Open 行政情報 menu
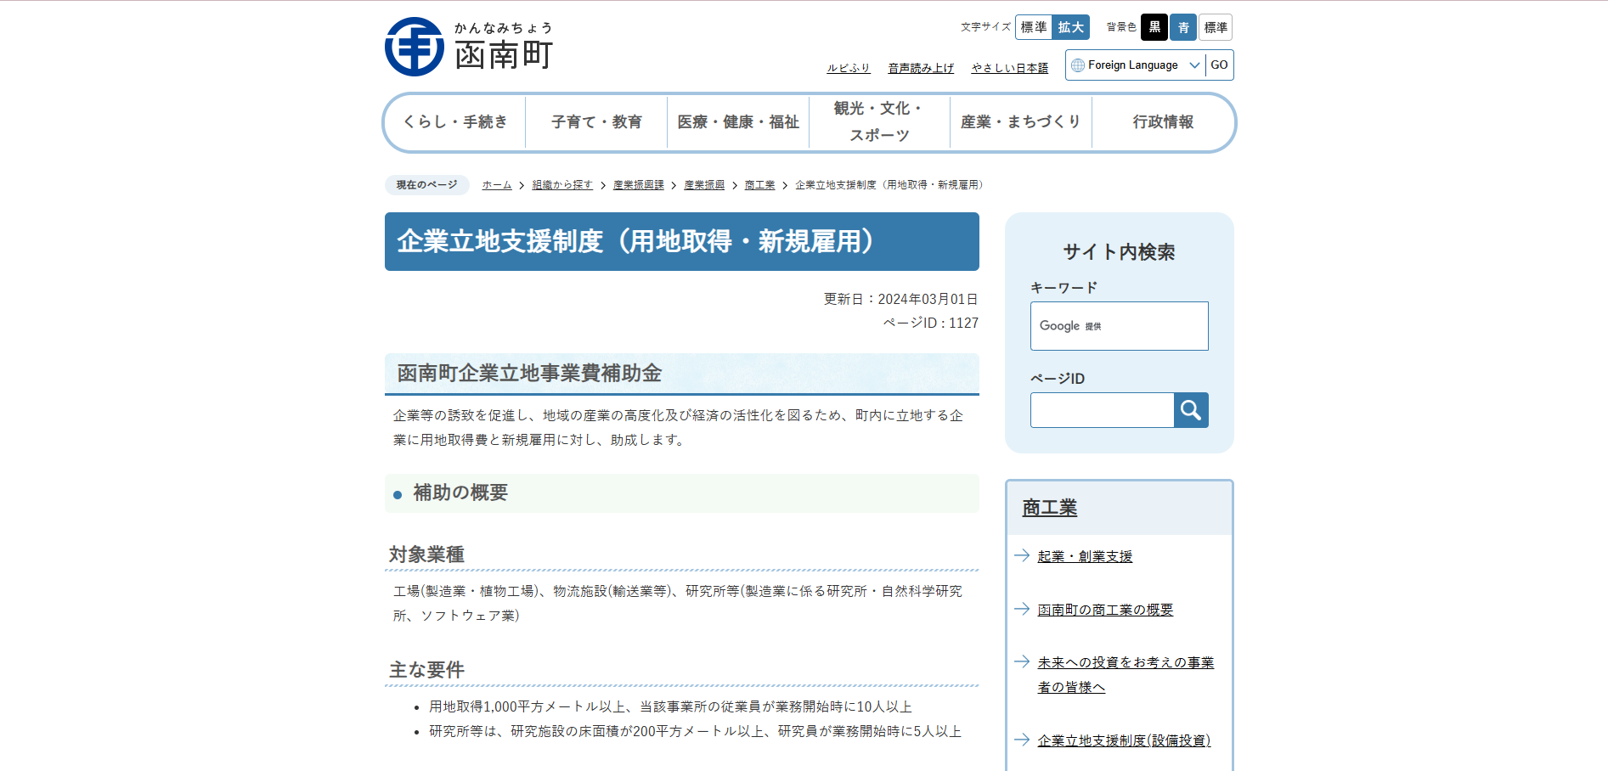1608x771 pixels. point(1163,122)
